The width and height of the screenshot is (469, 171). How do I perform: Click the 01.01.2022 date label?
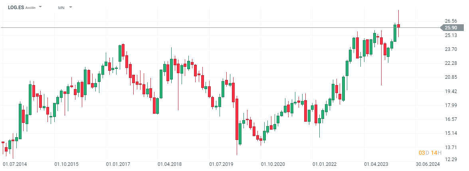(x=325, y=163)
